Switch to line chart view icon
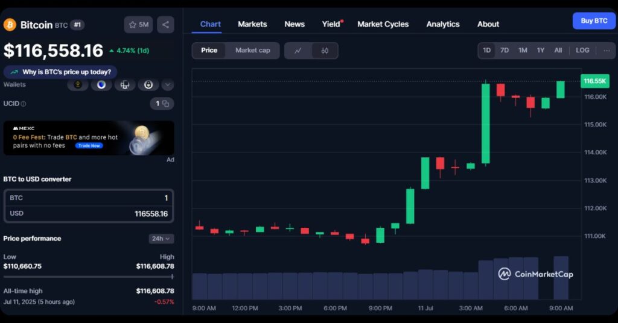 [x=298, y=51]
